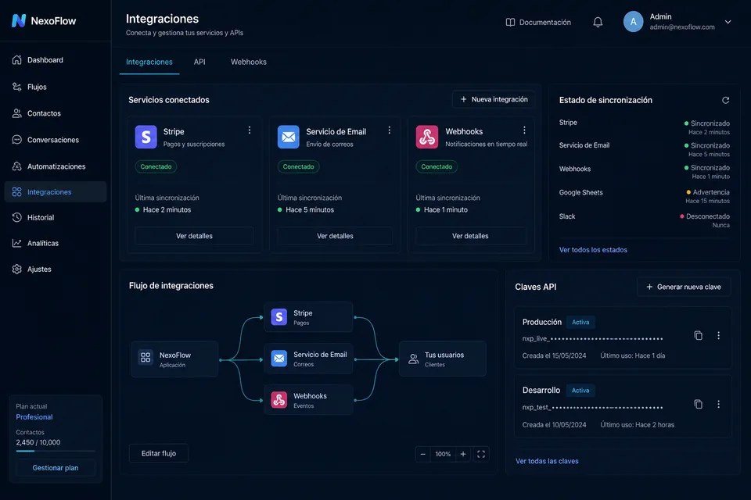Click the Desarrollo Activa badge
This screenshot has height=500, width=751.
[580, 391]
